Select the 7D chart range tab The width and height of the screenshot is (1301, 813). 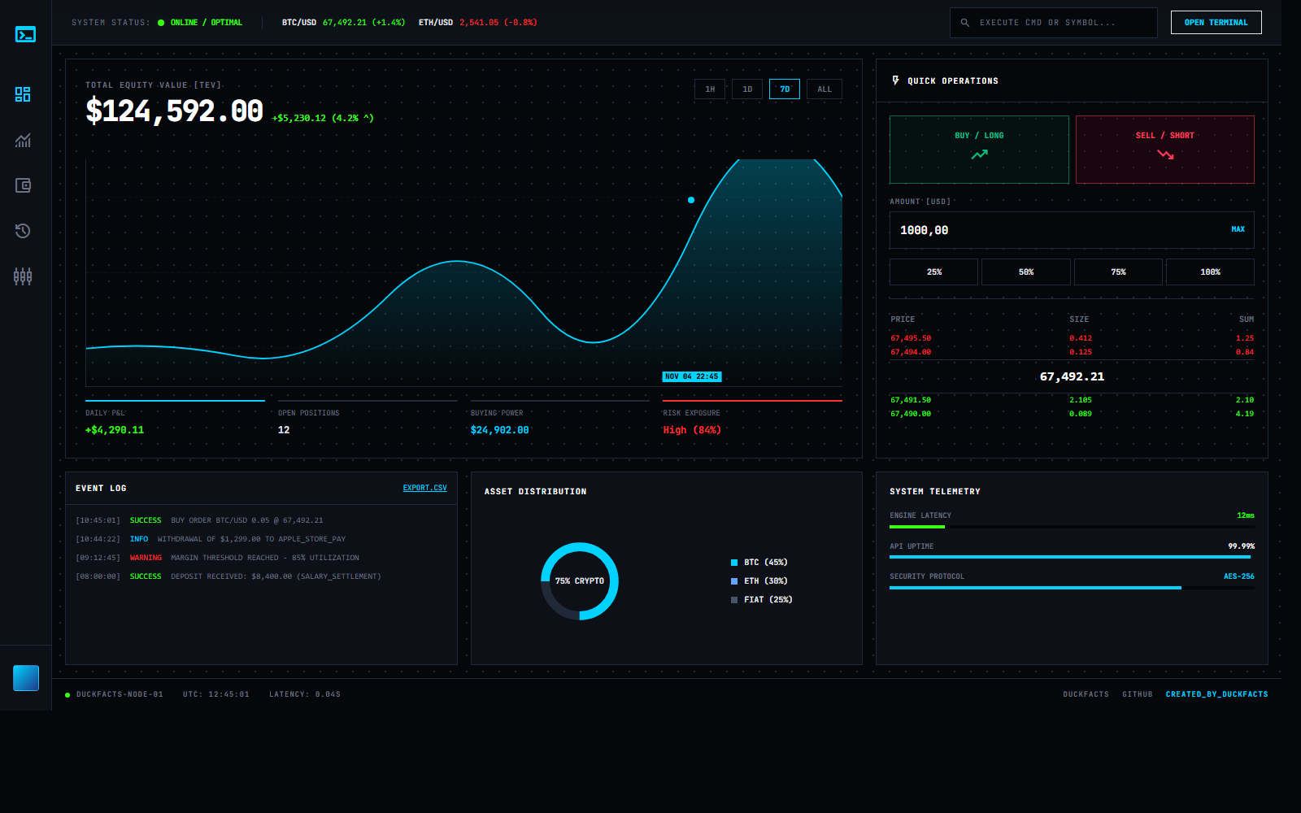(x=785, y=89)
